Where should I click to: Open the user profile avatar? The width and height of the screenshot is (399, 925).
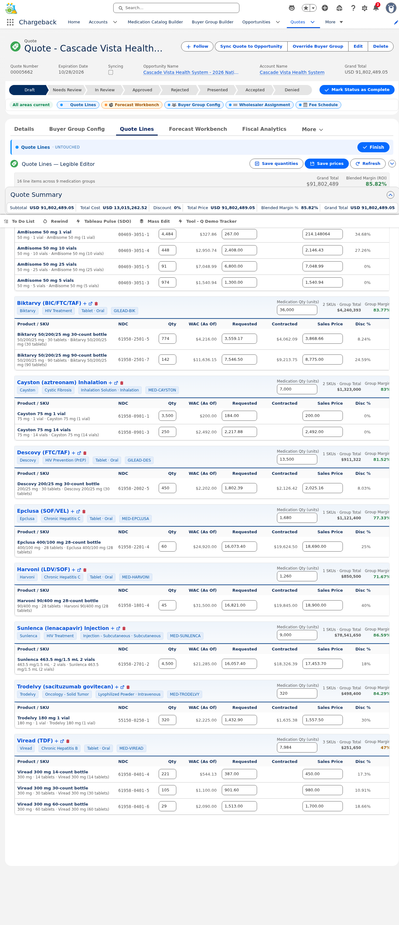point(391,8)
